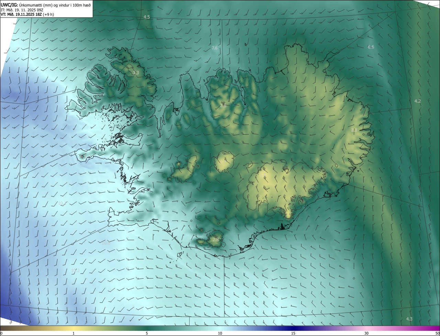Viewport: 440px width, 336px height.
Task: Click the 4.3 value label in the southeast corner
Action: 409,319
